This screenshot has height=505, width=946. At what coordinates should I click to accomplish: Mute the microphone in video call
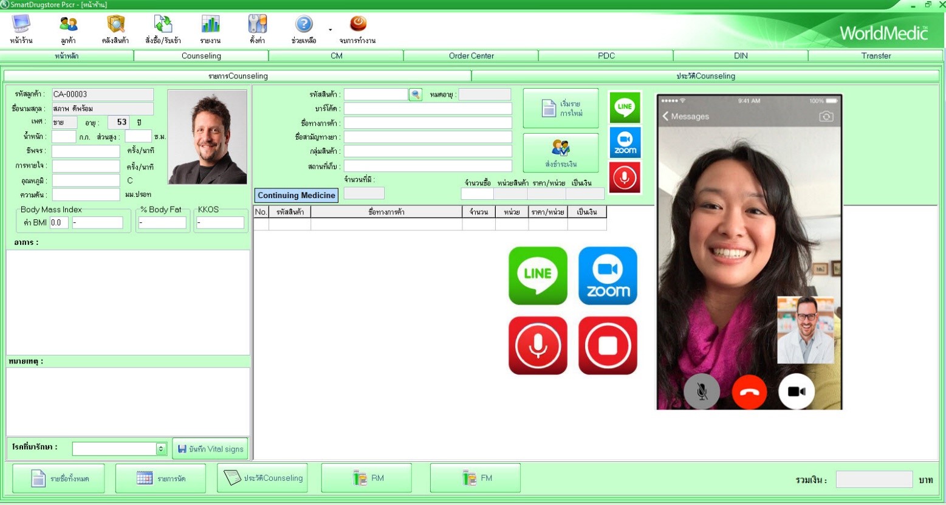click(702, 392)
